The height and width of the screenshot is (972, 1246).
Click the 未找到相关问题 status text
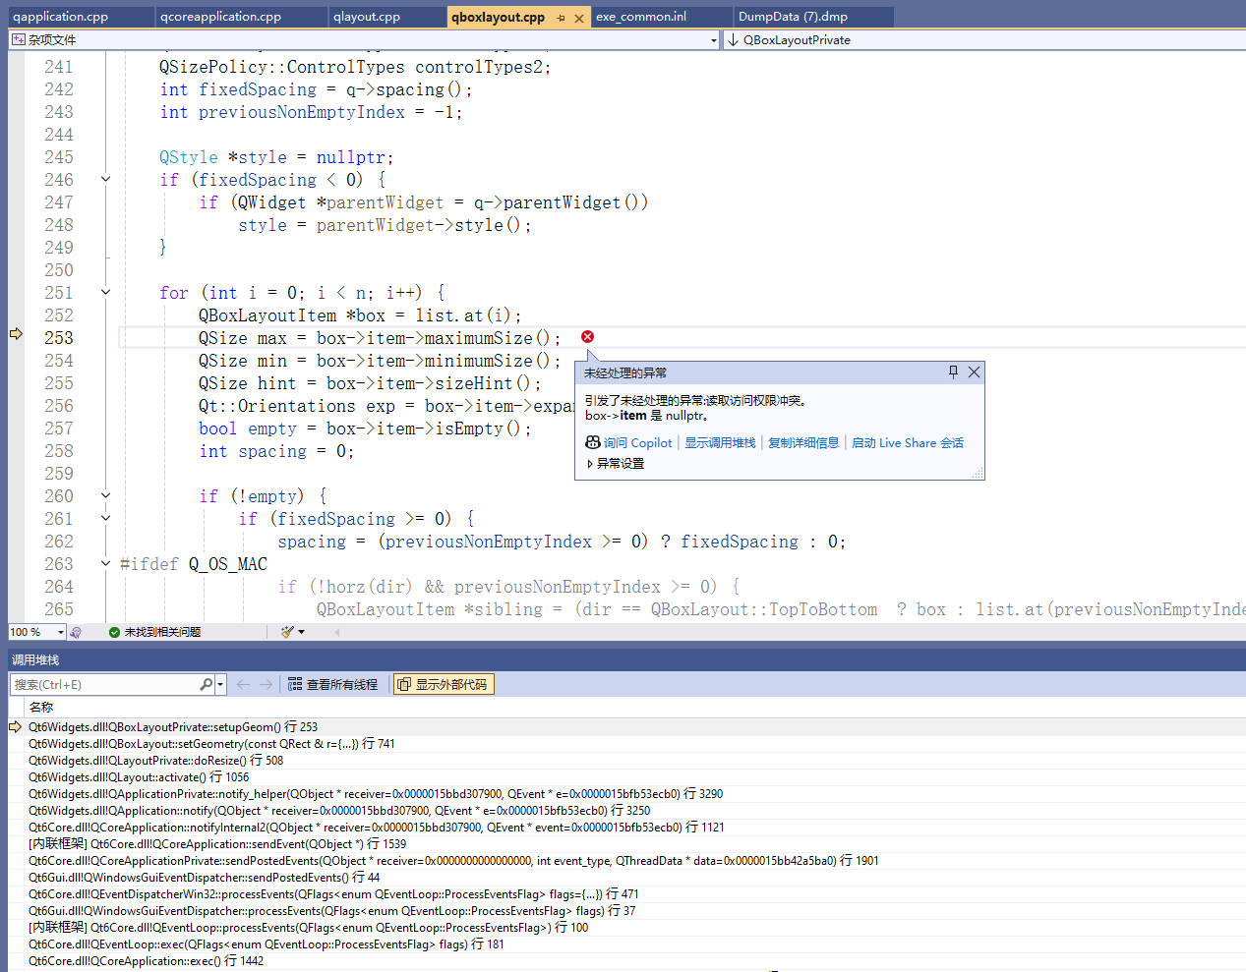[x=162, y=632]
